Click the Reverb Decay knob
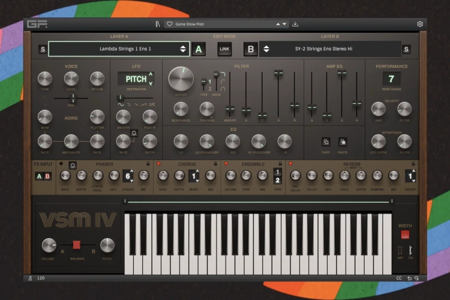This screenshot has height=300, width=450. click(x=311, y=175)
